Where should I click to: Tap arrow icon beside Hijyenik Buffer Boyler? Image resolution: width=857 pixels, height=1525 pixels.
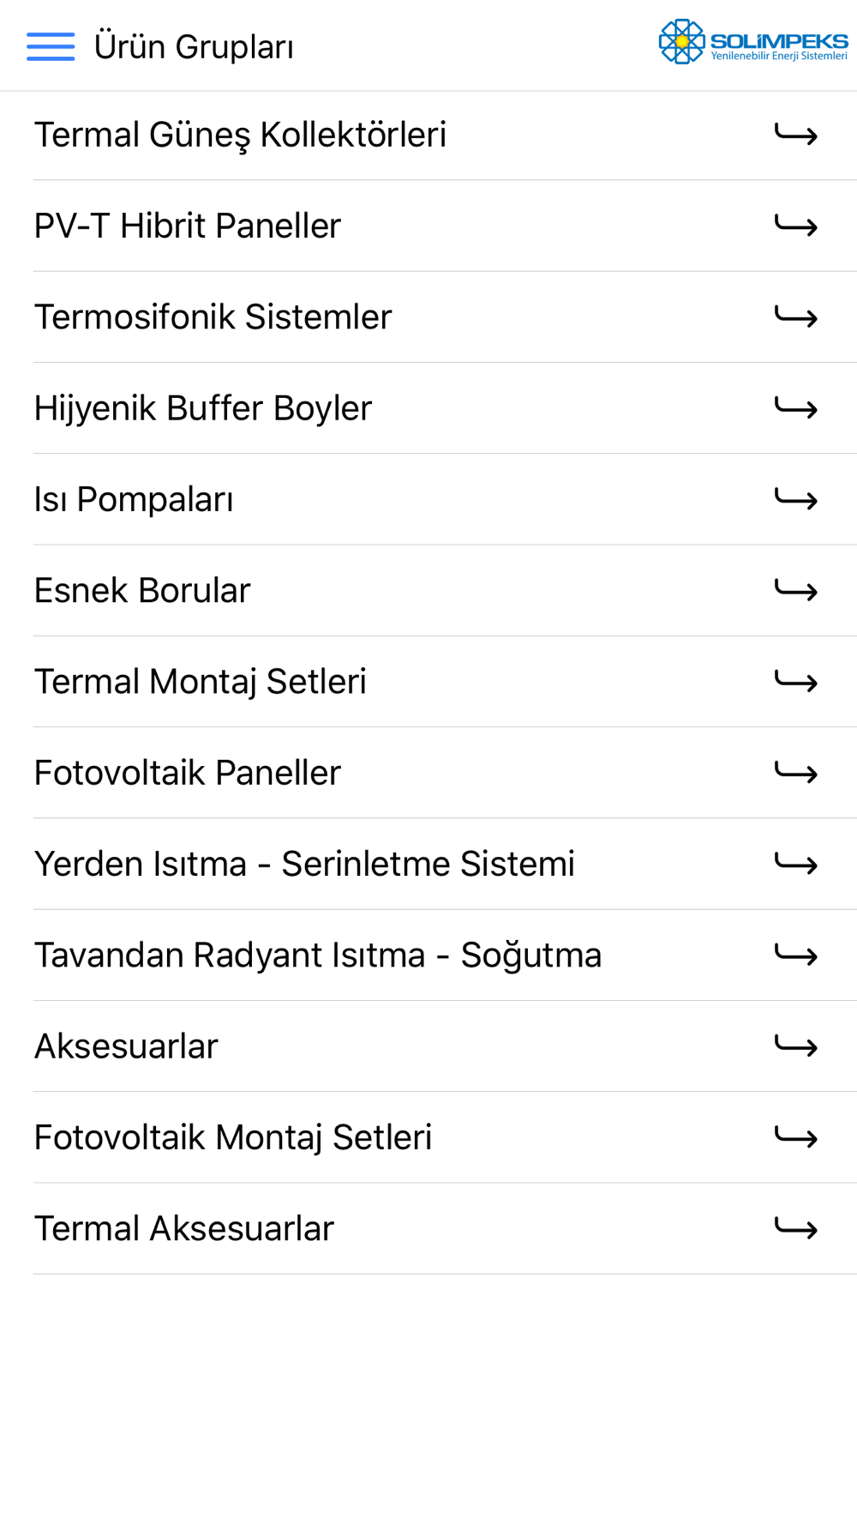[x=796, y=408]
